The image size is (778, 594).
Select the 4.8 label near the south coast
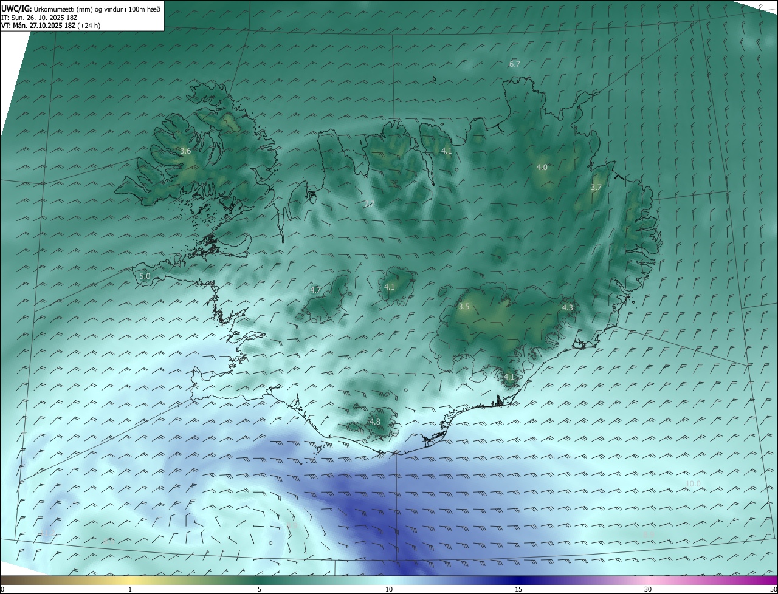(x=374, y=422)
